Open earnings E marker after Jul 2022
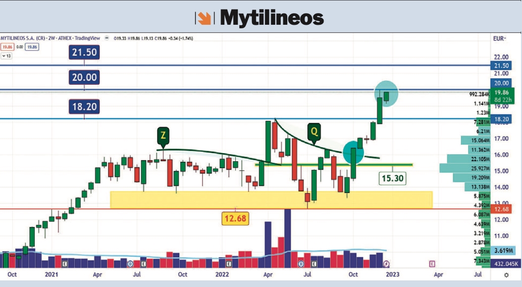 tap(314, 264)
